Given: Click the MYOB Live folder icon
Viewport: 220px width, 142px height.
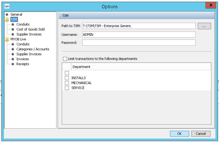Looking at the screenshot, I should point(7,39).
